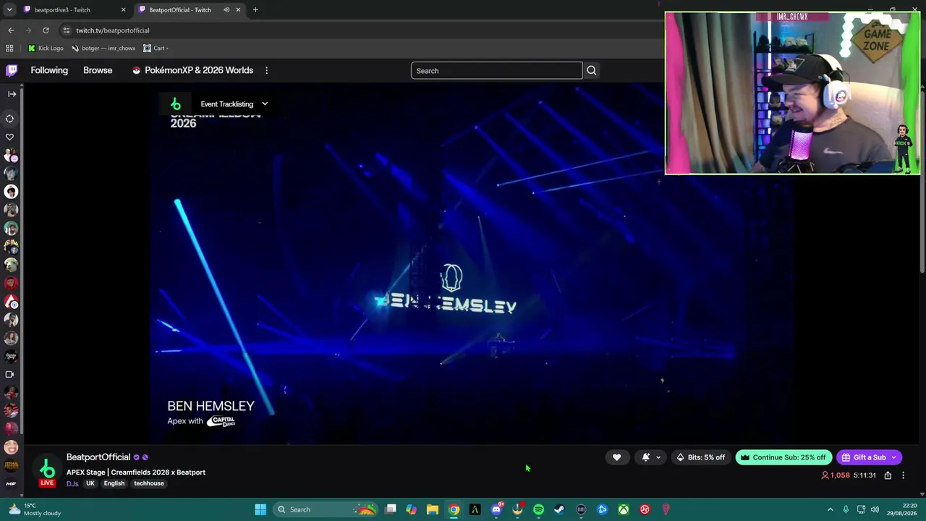Open Google Chrome from the taskbar

(454, 509)
